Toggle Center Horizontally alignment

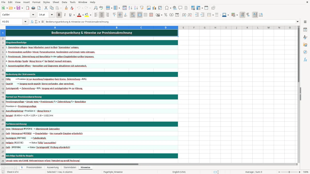pyautogui.click(x=102, y=15)
